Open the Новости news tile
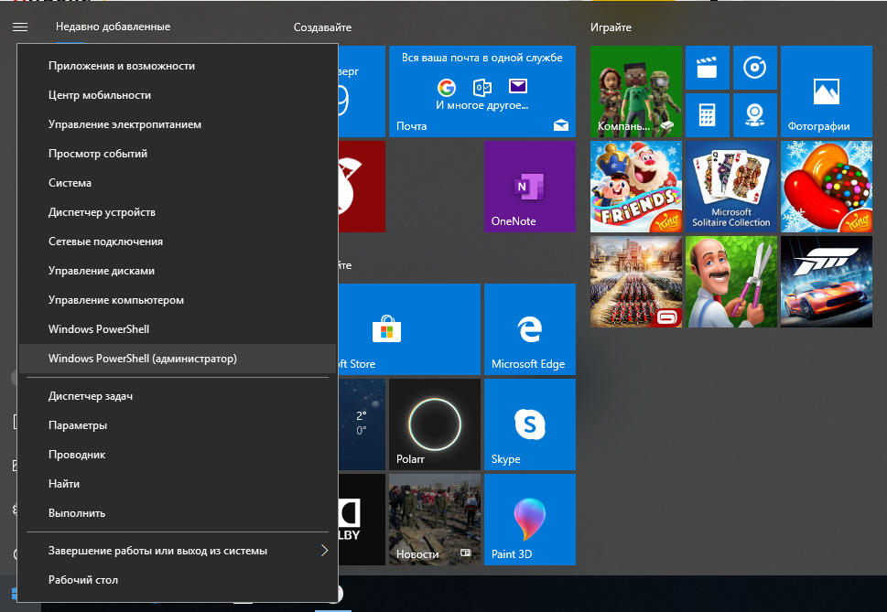This screenshot has height=612, width=887. [x=435, y=519]
